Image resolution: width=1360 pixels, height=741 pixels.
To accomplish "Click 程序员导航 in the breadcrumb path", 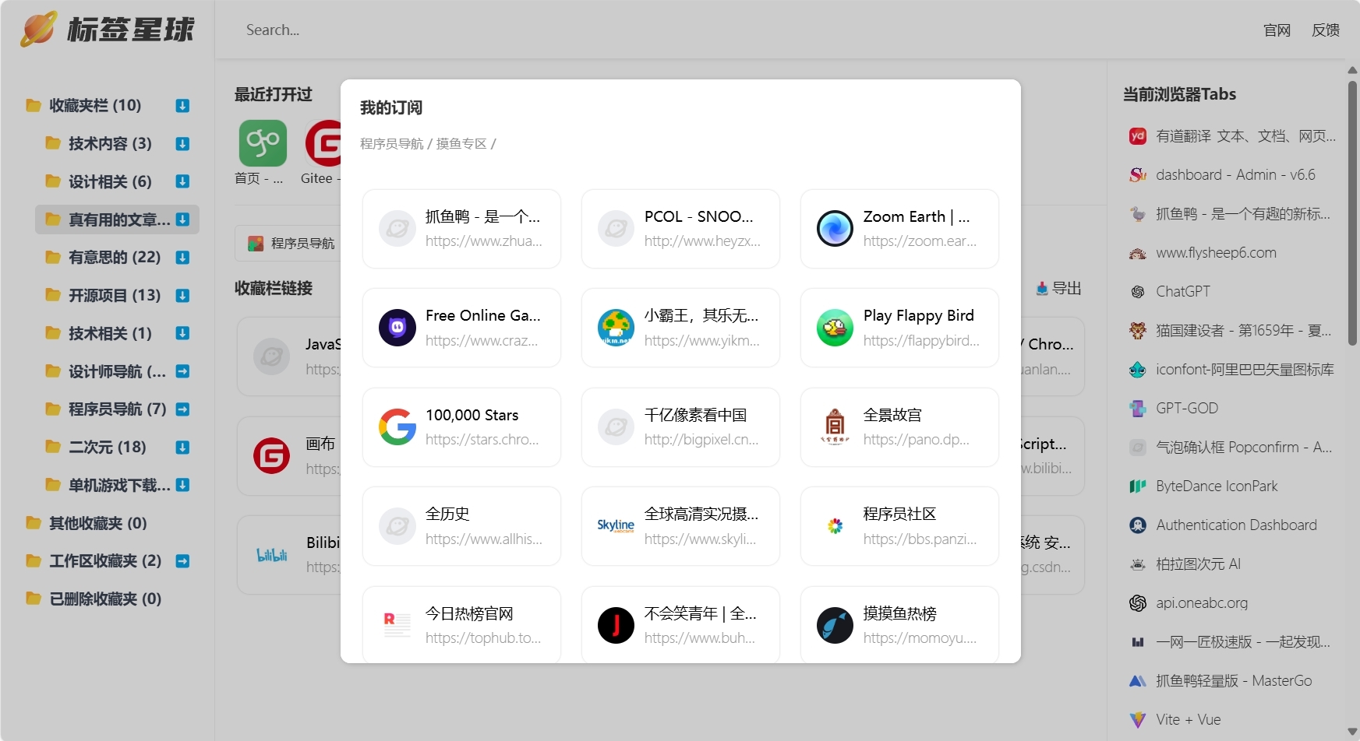I will 391,144.
